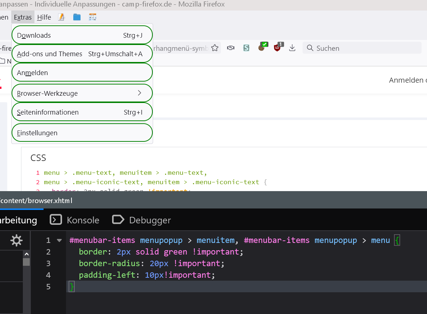Open the uBlock Origin shield icon
Screen dimensions: 427x314
278,47
